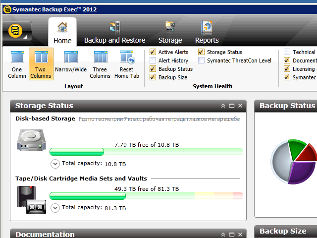Viewport: 317px width, 238px height.
Task: Uncheck the Documentation checkbox in ribbon
Action: 287,60
